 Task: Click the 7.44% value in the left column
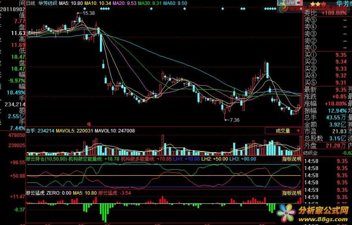pyautogui.click(x=17, y=128)
